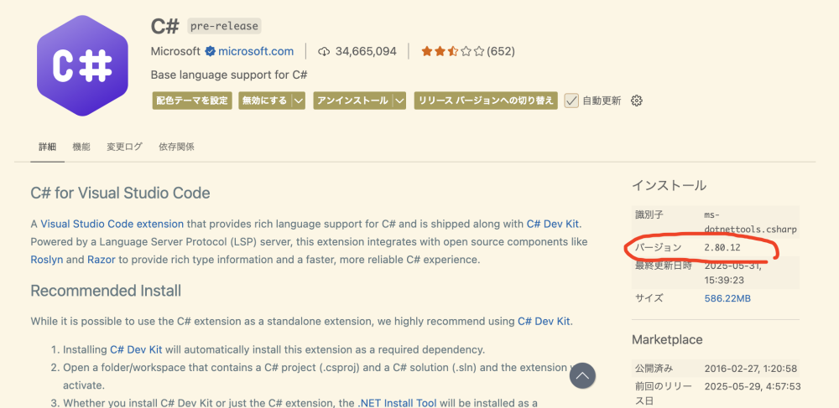Viewport: 839px width, 408px height.
Task: Click the verified publisher badge icon
Action: [x=211, y=51]
